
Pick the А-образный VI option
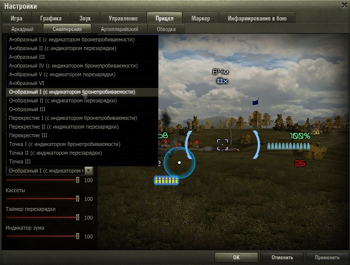click(82, 83)
